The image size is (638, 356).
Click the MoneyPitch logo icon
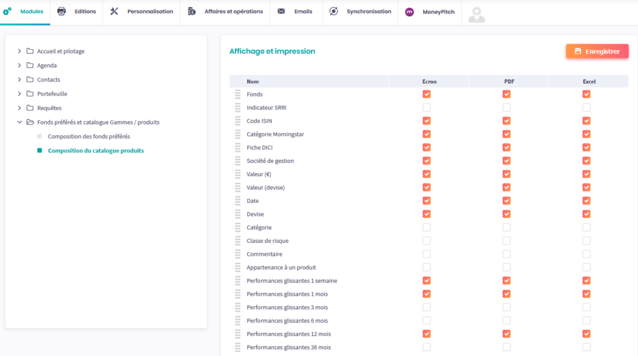[x=409, y=12]
